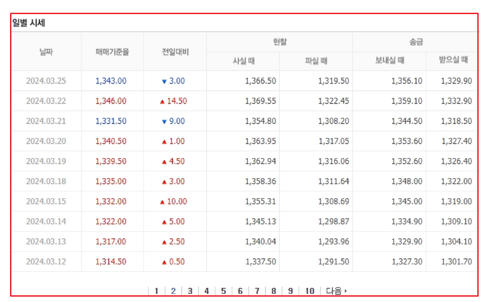Click base rate 1,346.00
Viewport: 484px width, 302px height.
[111, 101]
